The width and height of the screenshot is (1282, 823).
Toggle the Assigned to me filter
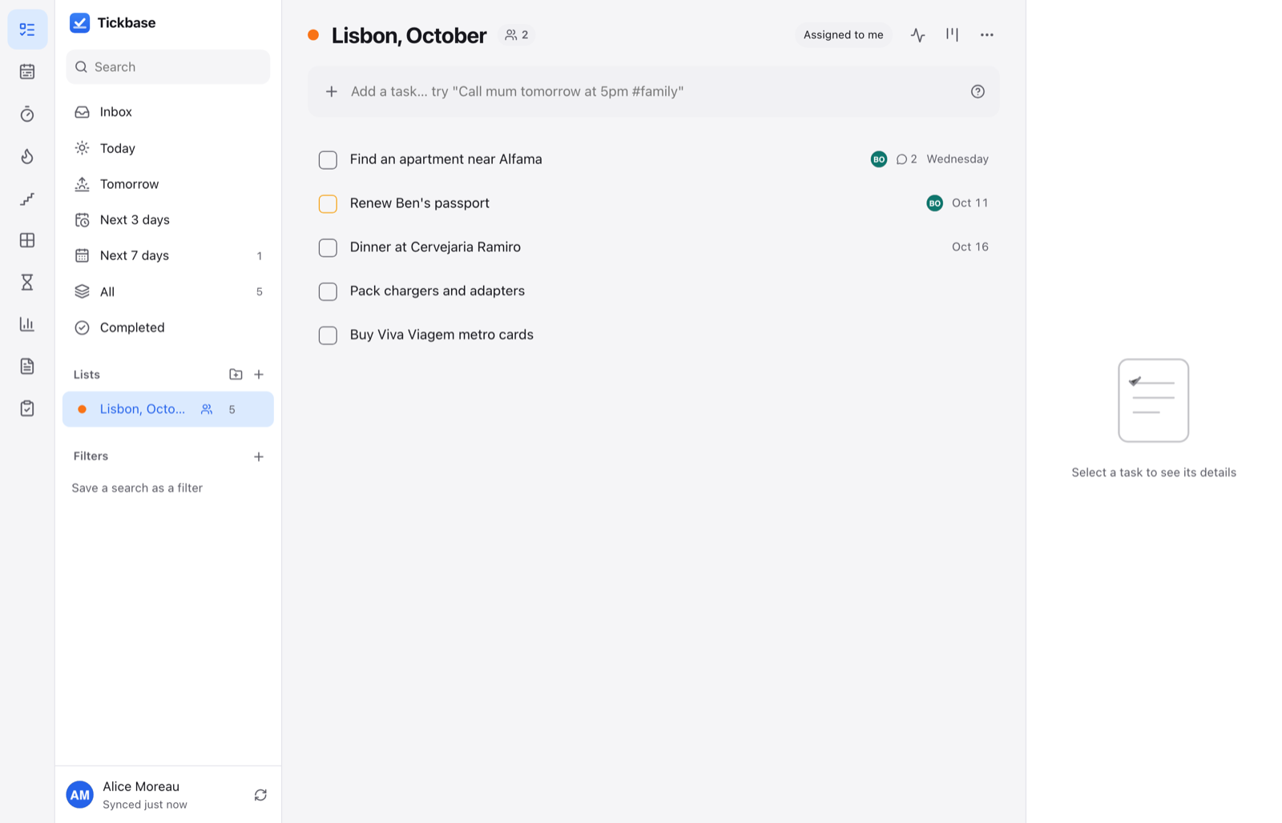click(843, 34)
